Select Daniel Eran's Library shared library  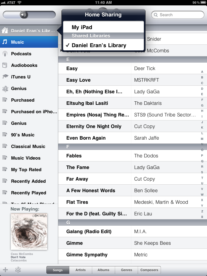click(x=103, y=45)
